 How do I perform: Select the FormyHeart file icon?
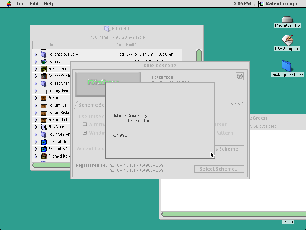(x=43, y=91)
